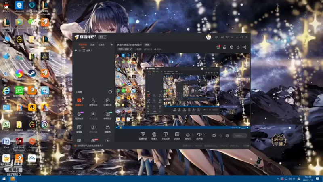Select the third scene tab
Viewport: 323px width, 182px height.
pos(101,44)
